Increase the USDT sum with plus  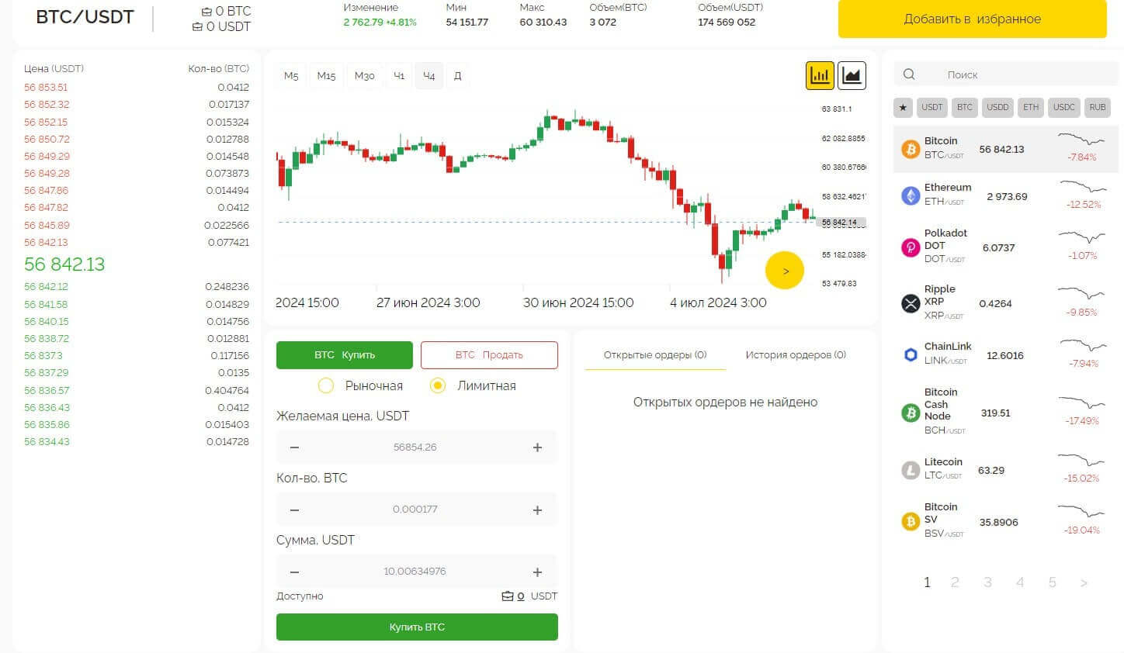(x=537, y=572)
